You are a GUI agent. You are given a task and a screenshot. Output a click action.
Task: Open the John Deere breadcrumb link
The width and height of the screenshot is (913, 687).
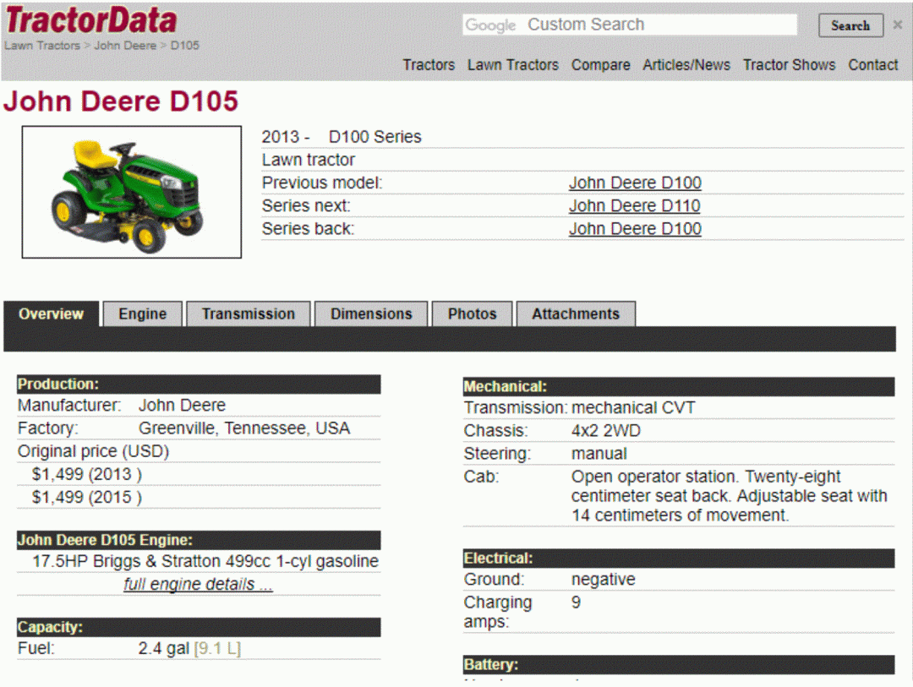[125, 46]
